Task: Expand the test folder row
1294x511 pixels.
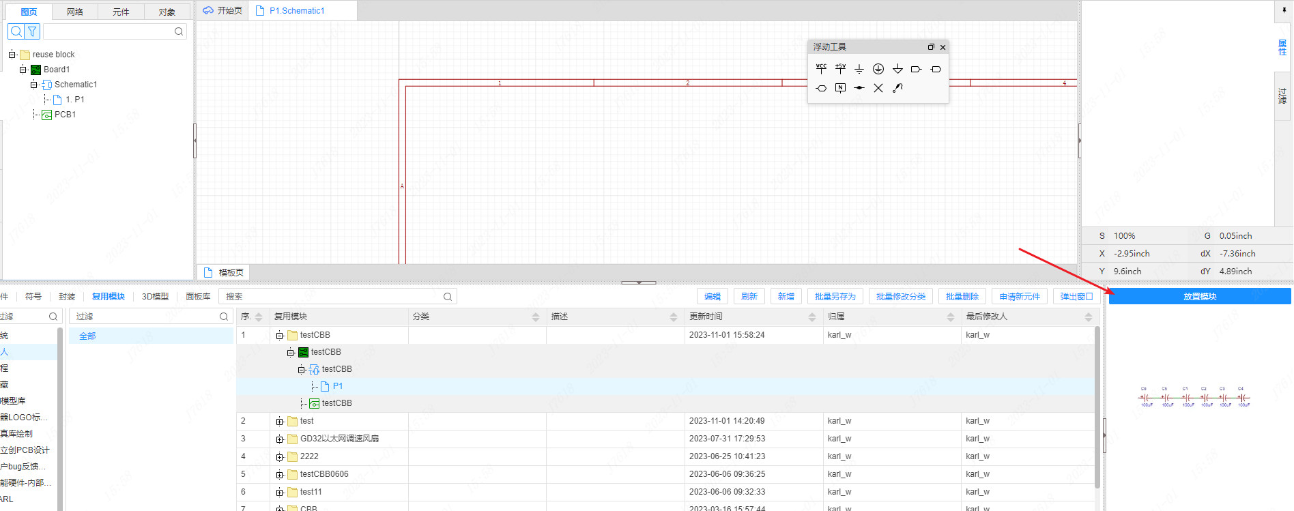Action: point(279,422)
